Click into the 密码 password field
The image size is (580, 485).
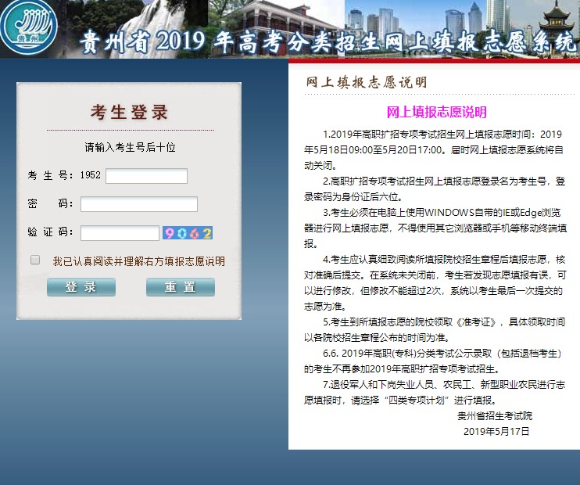(x=138, y=204)
